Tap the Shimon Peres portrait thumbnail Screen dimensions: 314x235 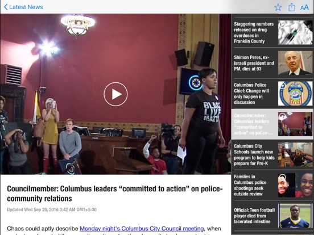tap(295, 63)
